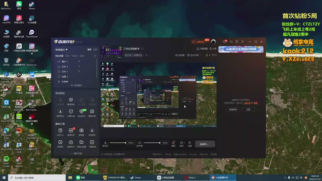The width and height of the screenshot is (322, 181).
Task: Click the 设置 button in the right panel
Action: (248, 109)
